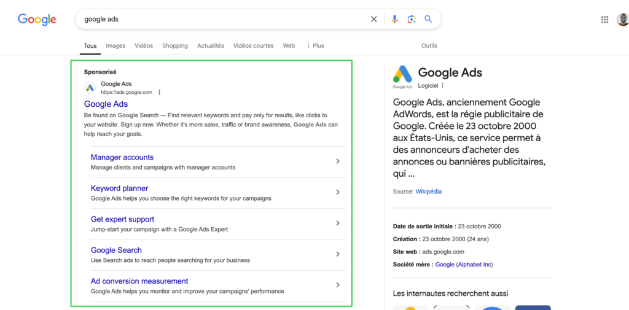Viewport: 629px width, 310px height.
Task: Open the Alphabet Inc link
Action: 475,265
